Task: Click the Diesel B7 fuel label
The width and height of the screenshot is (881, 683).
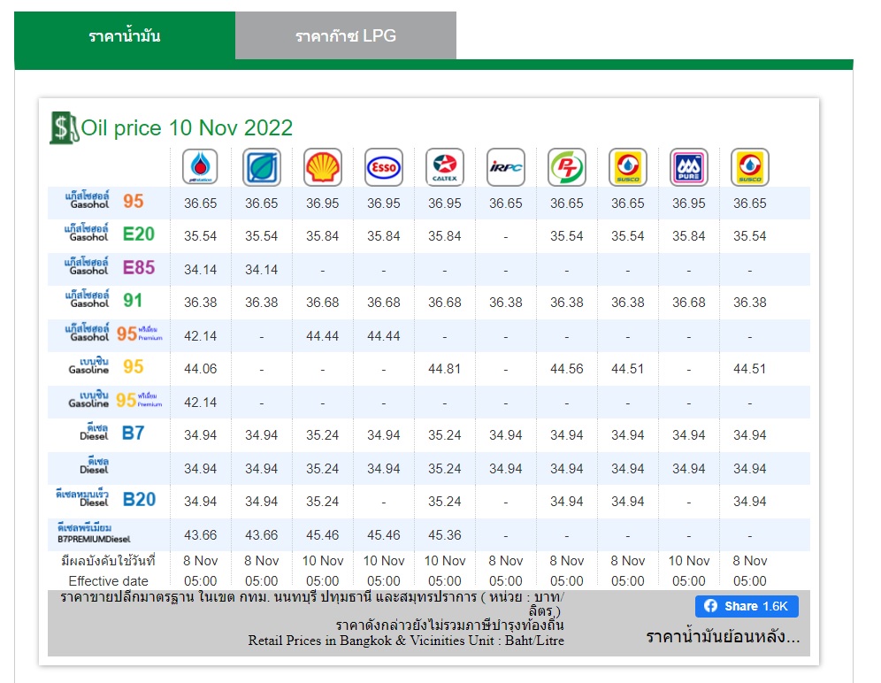Action: click(x=112, y=433)
